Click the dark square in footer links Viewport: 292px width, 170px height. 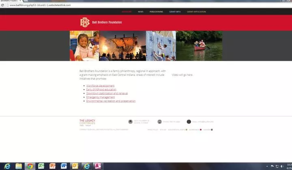pos(212,130)
